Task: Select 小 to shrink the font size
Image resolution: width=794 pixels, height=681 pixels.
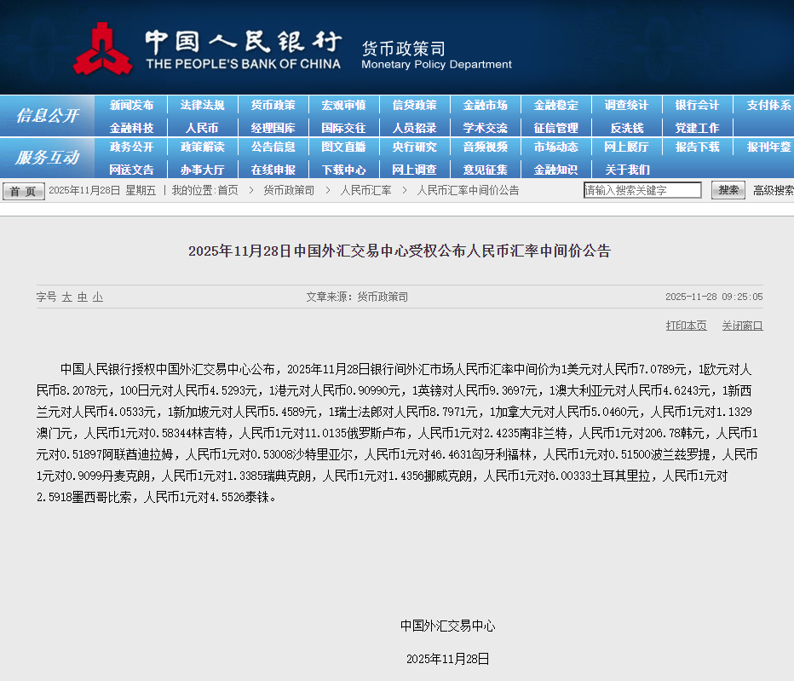Action: click(x=96, y=297)
